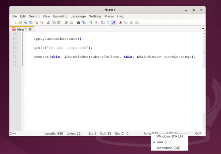The image size is (221, 154).
Task: Select the Unix (LF) line ending option
Action: pos(164,142)
